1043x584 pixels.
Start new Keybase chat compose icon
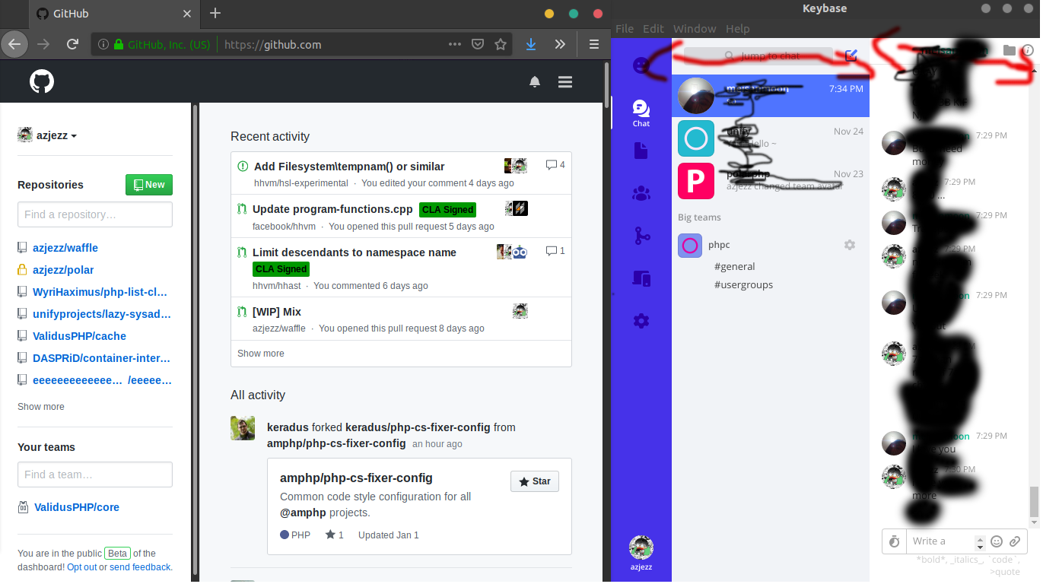851,56
